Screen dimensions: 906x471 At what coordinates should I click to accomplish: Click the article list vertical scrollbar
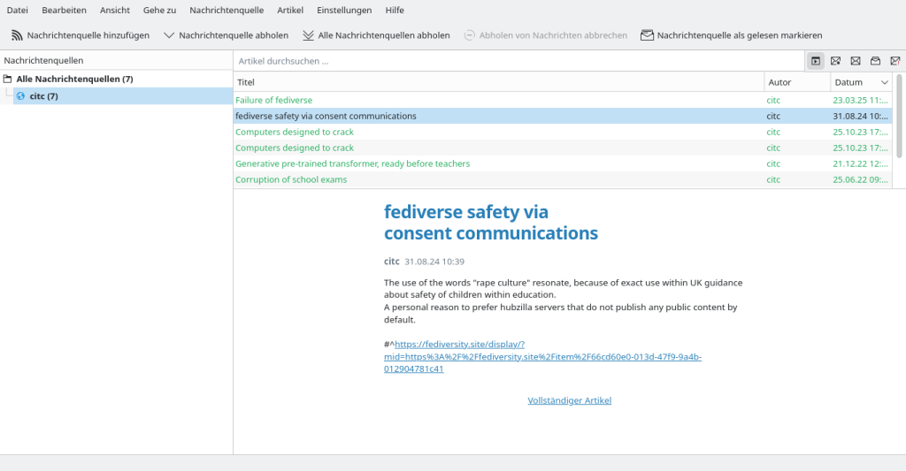pos(900,115)
